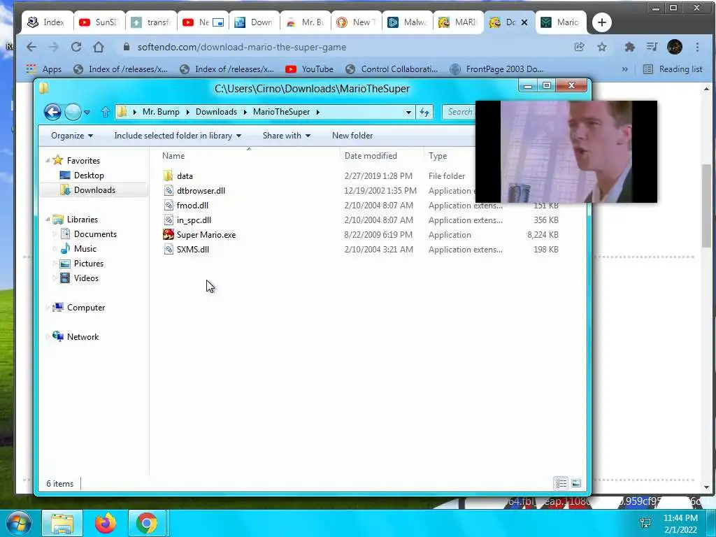This screenshot has width=716, height=537.
Task: Expand the Computer node
Action: [x=48, y=308]
